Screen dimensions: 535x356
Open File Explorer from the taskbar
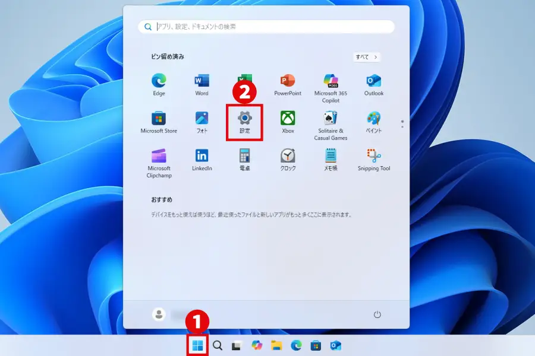276,345
